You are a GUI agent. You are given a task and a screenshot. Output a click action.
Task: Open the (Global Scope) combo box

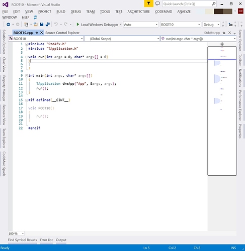[122, 39]
